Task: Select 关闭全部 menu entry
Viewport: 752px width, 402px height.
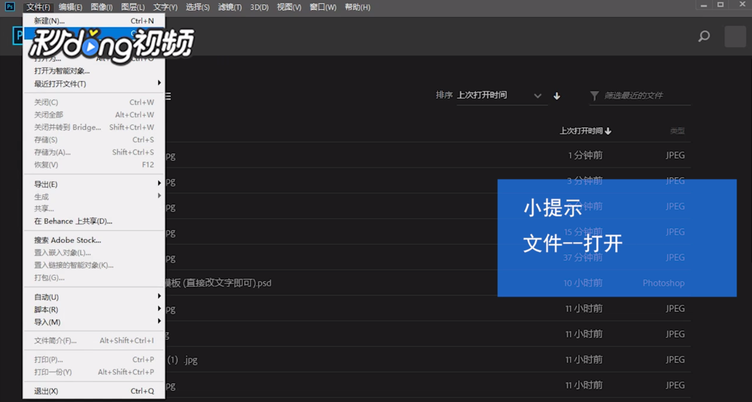Action: coord(94,115)
